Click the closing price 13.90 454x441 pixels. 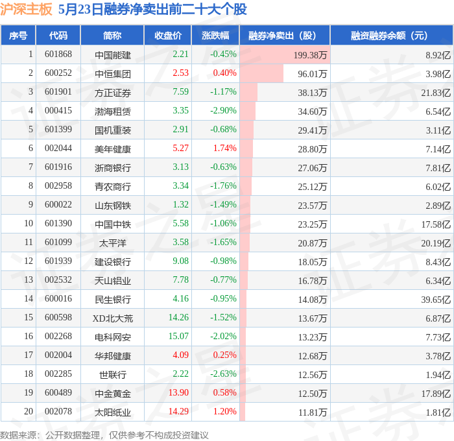178,393
